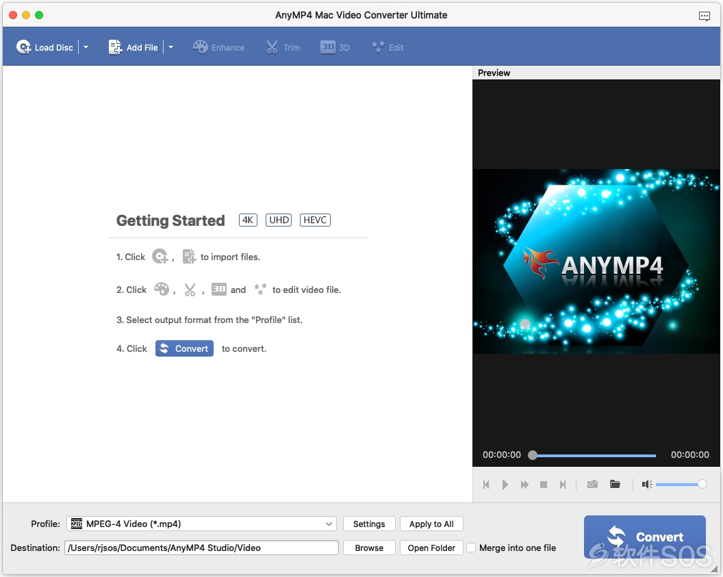This screenshot has width=723, height=577.
Task: Click the add file icon in step 1
Action: click(189, 256)
